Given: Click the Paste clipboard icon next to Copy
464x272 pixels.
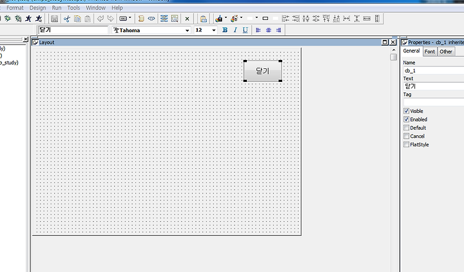Looking at the screenshot, I should click(x=88, y=19).
